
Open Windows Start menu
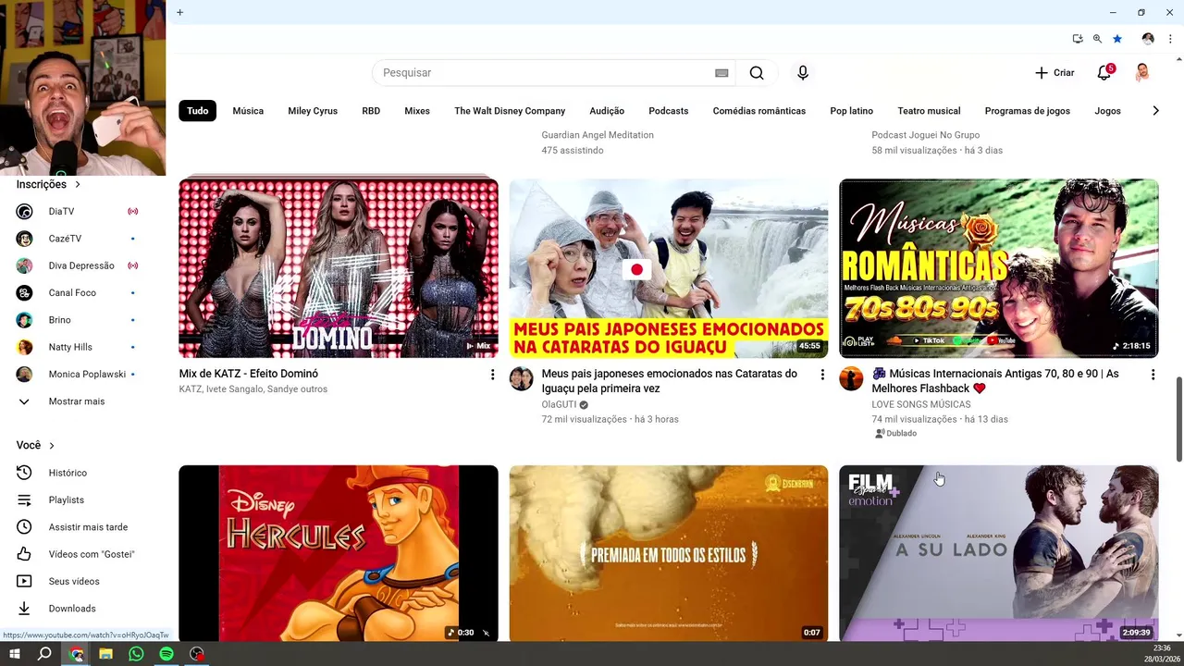coord(15,654)
